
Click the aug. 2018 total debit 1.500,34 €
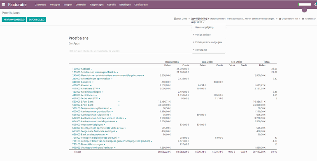click(x=200, y=152)
